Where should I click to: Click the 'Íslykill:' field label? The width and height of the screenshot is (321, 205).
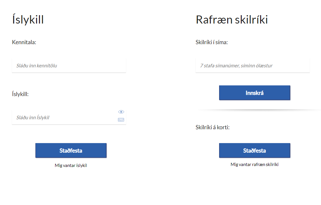tap(20, 94)
